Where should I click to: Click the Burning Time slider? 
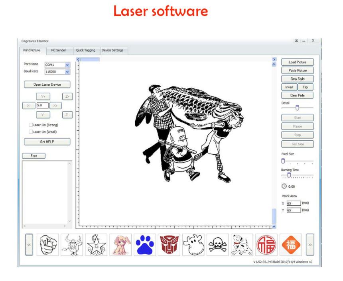point(297,175)
